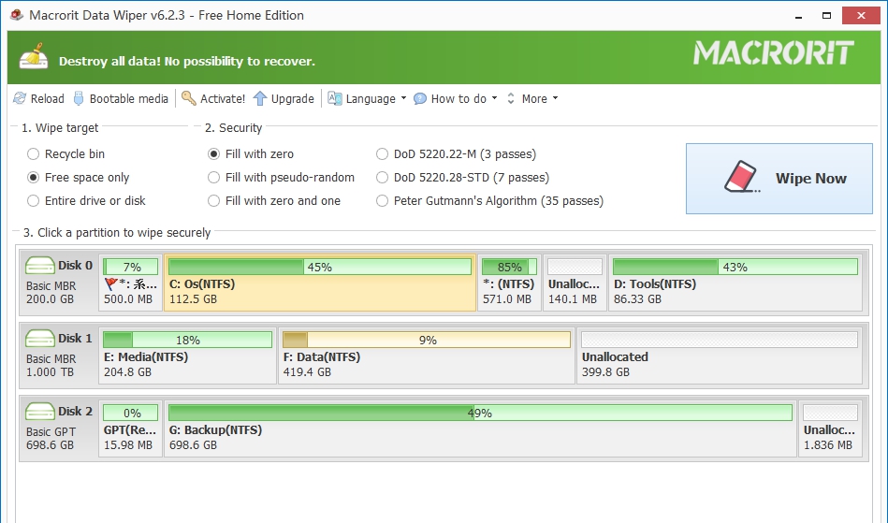Viewport: 888px width, 523px height.
Task: Click the Disk 1 Basic MBR 1.000 TB label
Action: [x=59, y=356]
